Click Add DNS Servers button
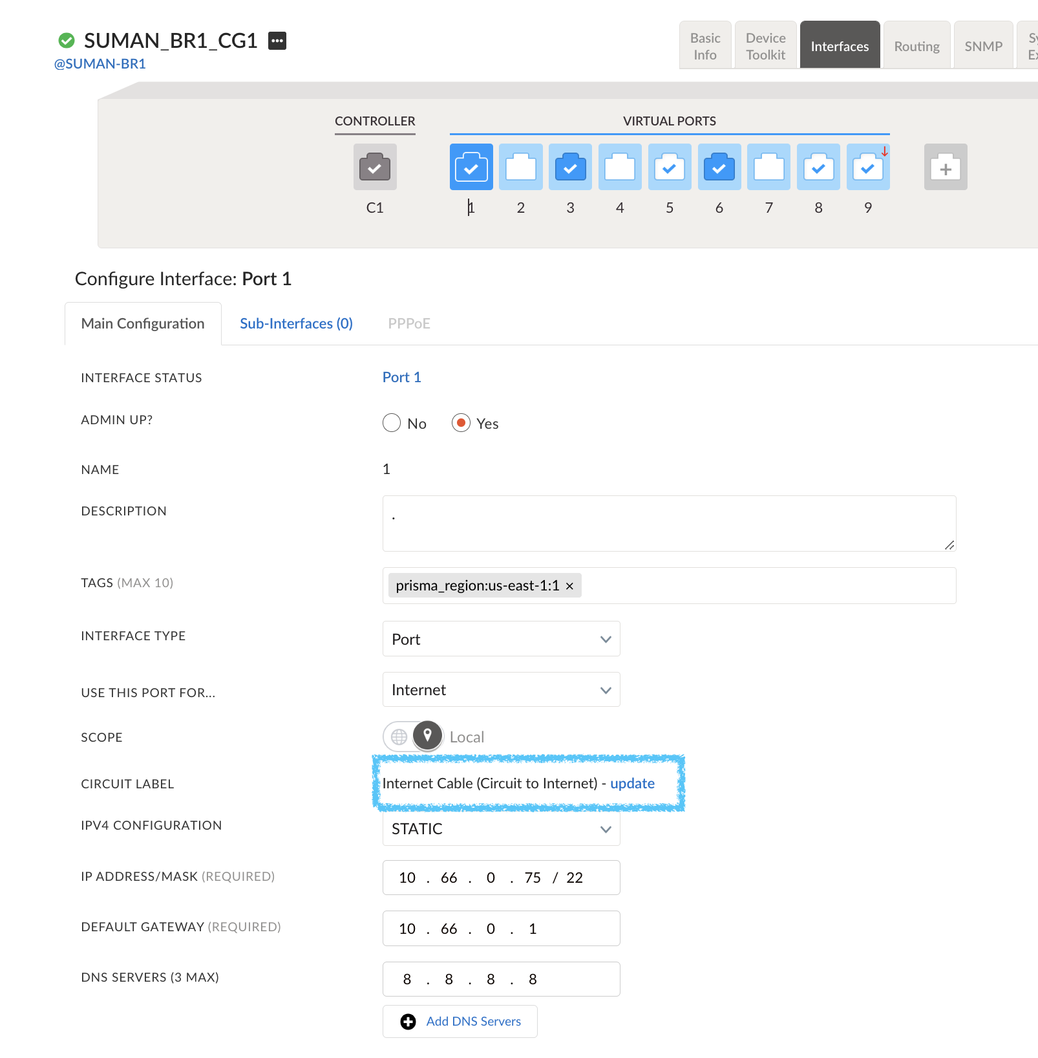This screenshot has height=1058, width=1038. (460, 1021)
